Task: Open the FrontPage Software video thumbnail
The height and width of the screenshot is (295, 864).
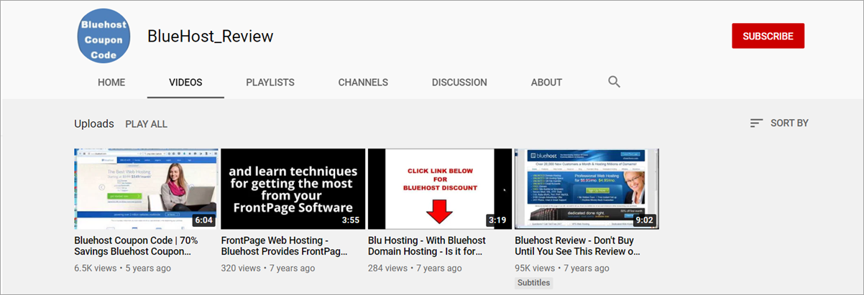Action: point(293,189)
